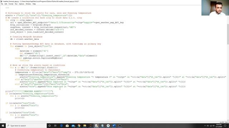Click the white circular taskbar icon

pyautogui.click(x=108, y=126)
